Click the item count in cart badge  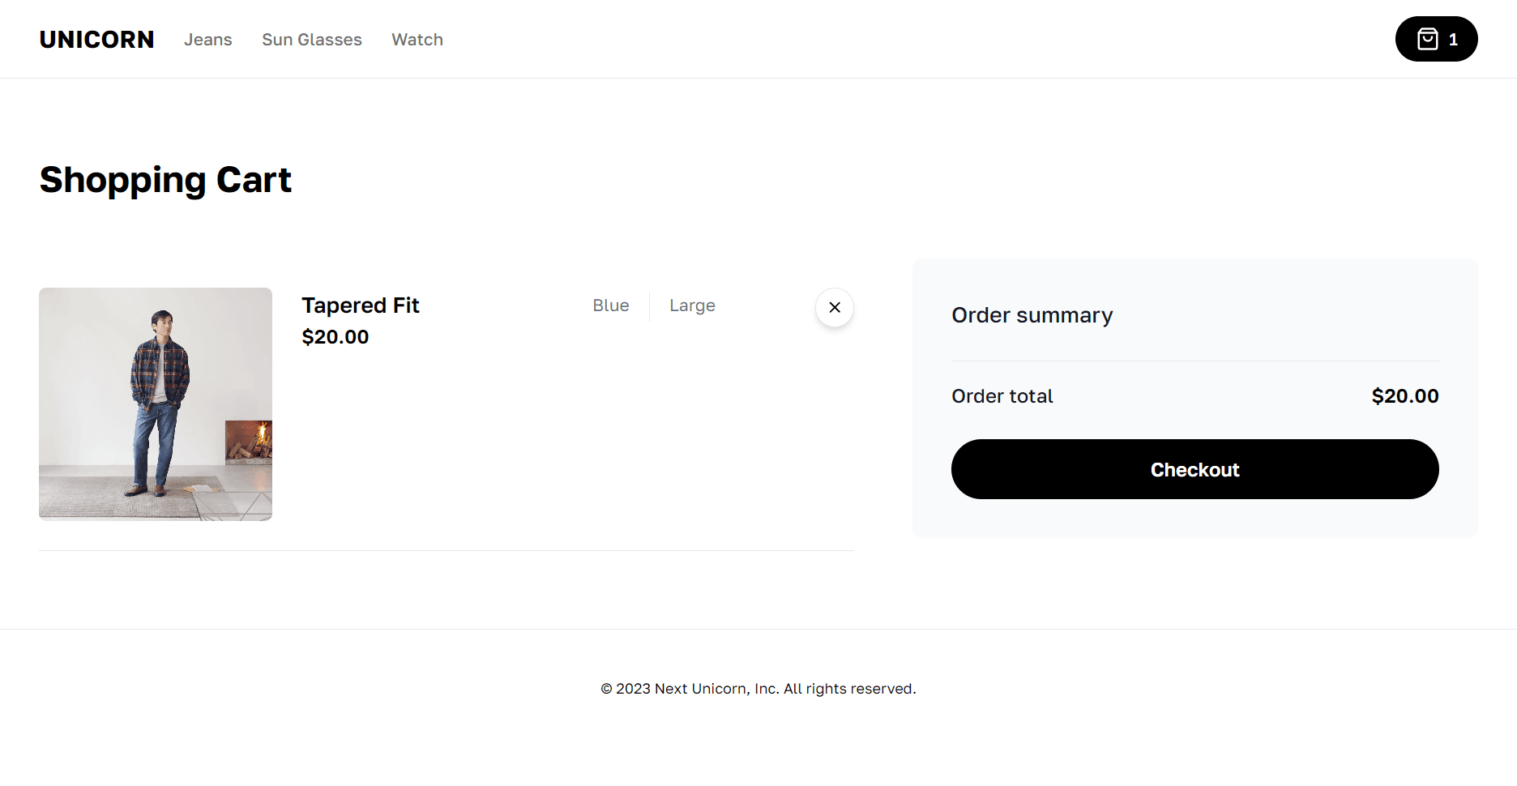1454,39
